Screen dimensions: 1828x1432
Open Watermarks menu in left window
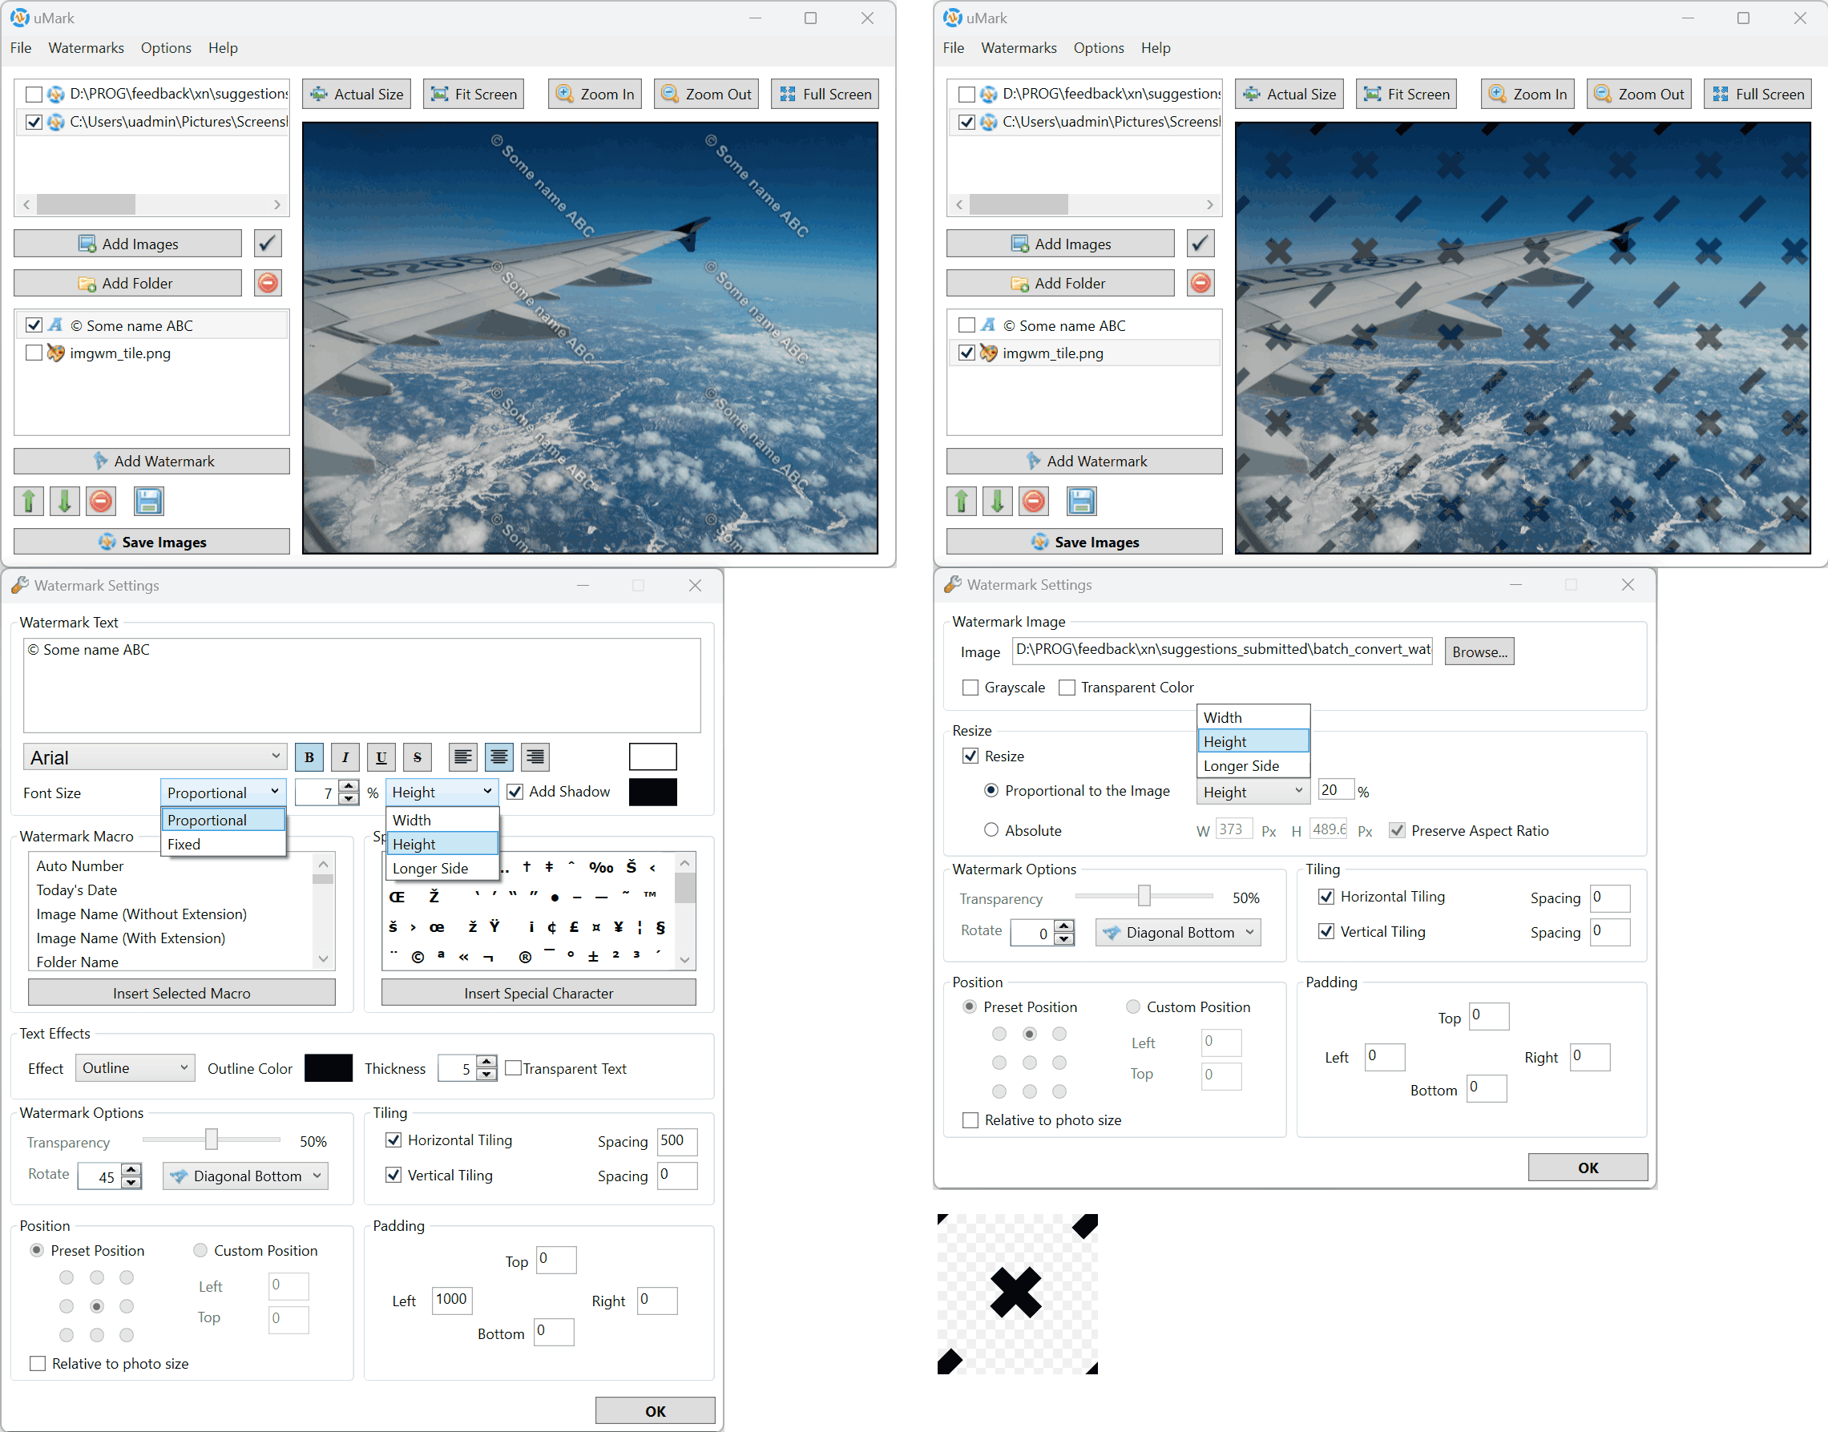[87, 48]
